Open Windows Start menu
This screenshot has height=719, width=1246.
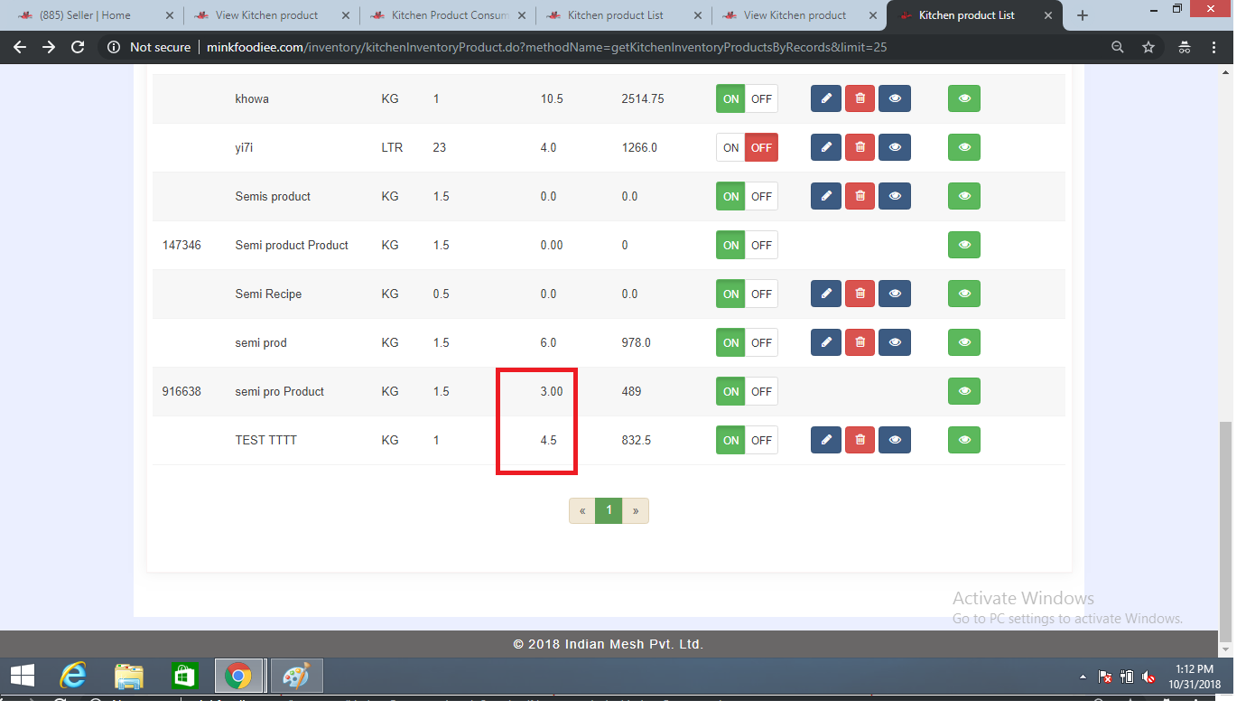(x=23, y=676)
